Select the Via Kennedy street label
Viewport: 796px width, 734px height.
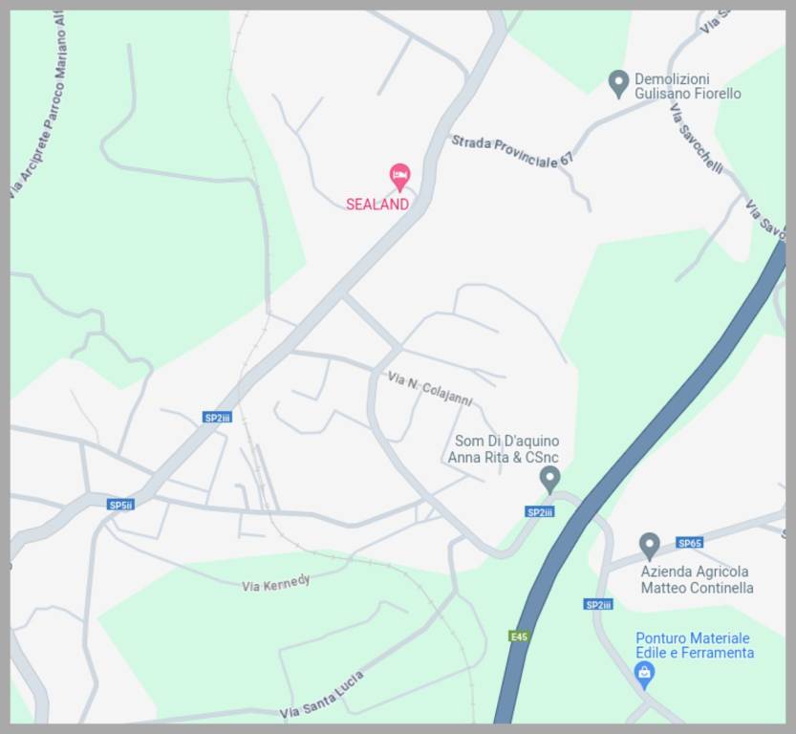pyautogui.click(x=275, y=584)
